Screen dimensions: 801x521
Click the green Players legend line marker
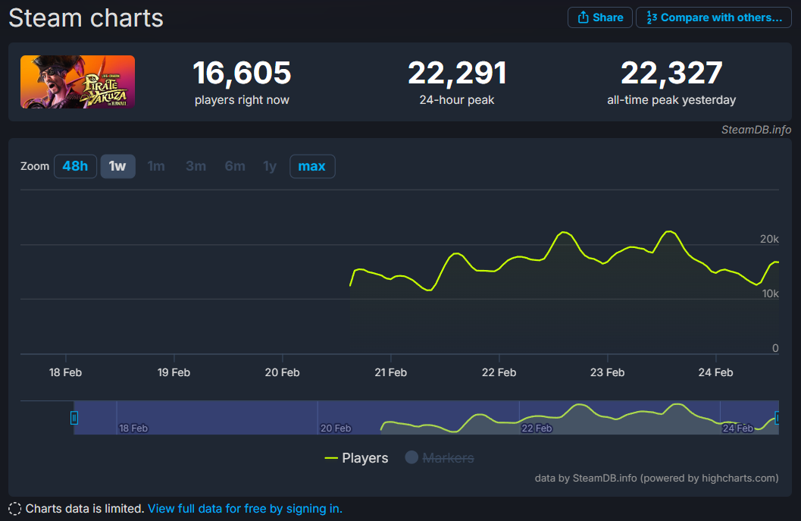pyautogui.click(x=331, y=458)
